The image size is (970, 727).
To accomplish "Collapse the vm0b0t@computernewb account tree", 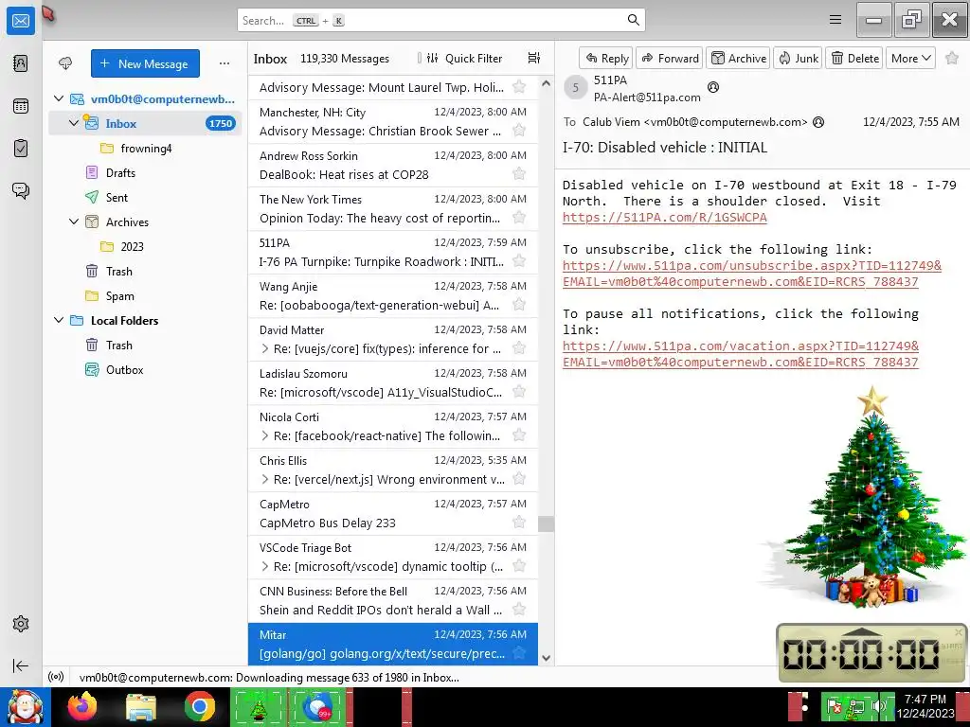I will pos(59,98).
